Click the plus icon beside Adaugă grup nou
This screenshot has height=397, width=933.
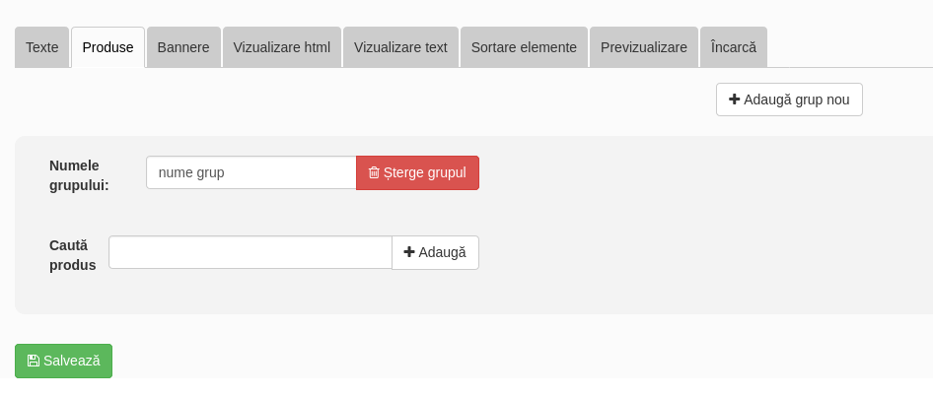(x=734, y=99)
